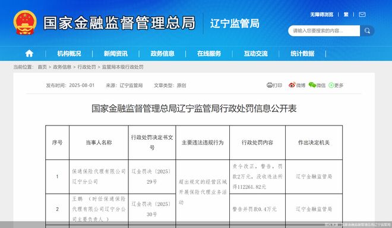Screen dimensions: 392x228
Task: Click cell 警告并罚款0.4万元
Action: click(x=257, y=209)
